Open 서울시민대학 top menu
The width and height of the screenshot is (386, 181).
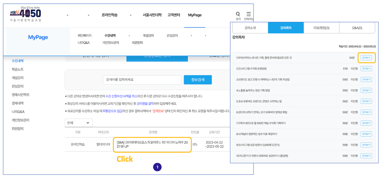click(x=152, y=15)
